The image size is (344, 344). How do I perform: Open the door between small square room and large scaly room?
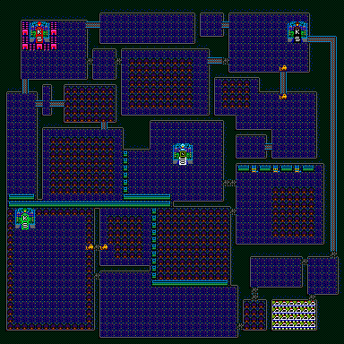[118, 61]
